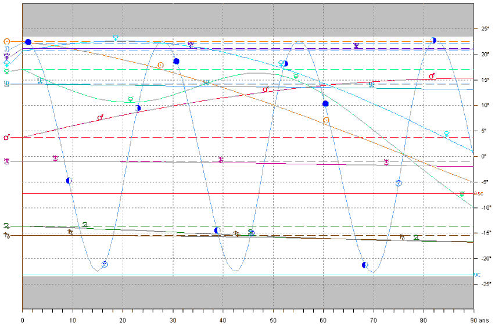Select the Mars glyph on curve near age 48

266,89
